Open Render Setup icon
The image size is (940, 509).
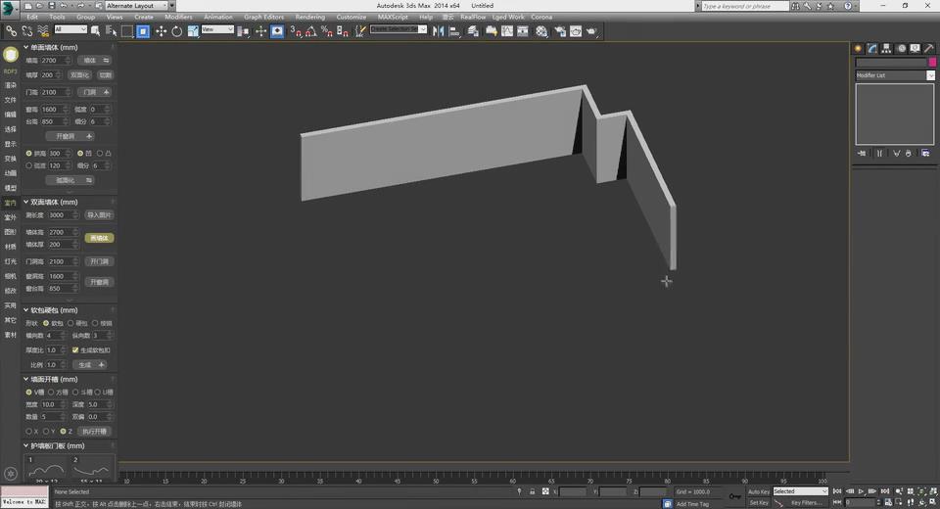(559, 31)
